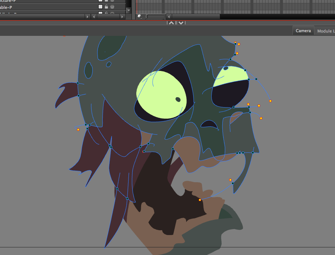Click the timeline zoom slider handle
335x255 pixels.
click(x=147, y=17)
